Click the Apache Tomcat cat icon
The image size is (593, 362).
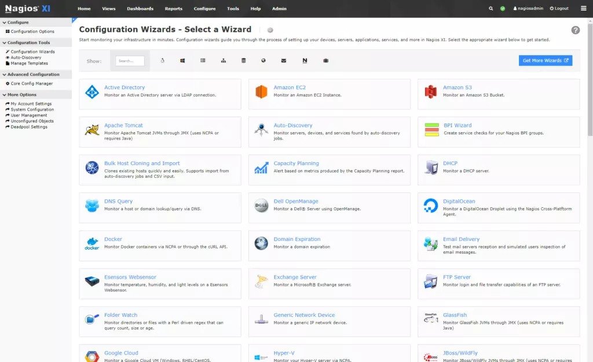point(92,130)
